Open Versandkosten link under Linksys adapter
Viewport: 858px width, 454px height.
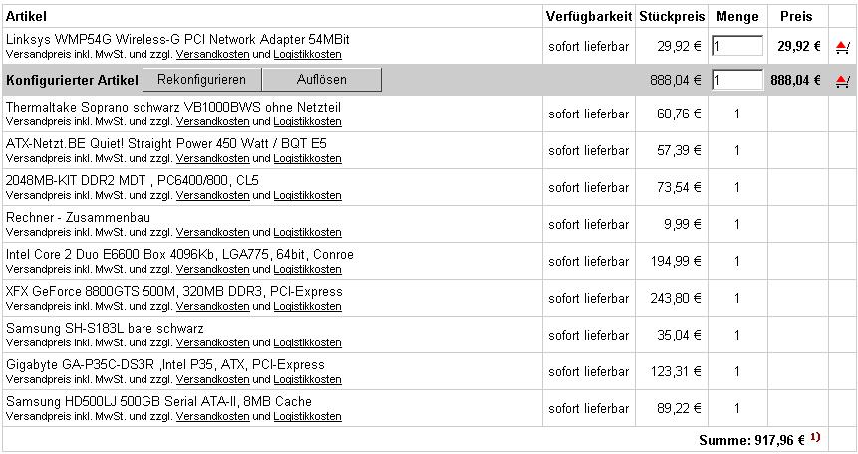pos(212,53)
